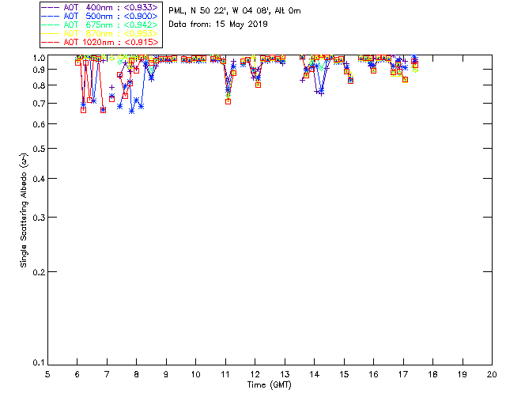506x405 pixels.
Task: Click the 0.4 y-axis label
Action: (39, 179)
